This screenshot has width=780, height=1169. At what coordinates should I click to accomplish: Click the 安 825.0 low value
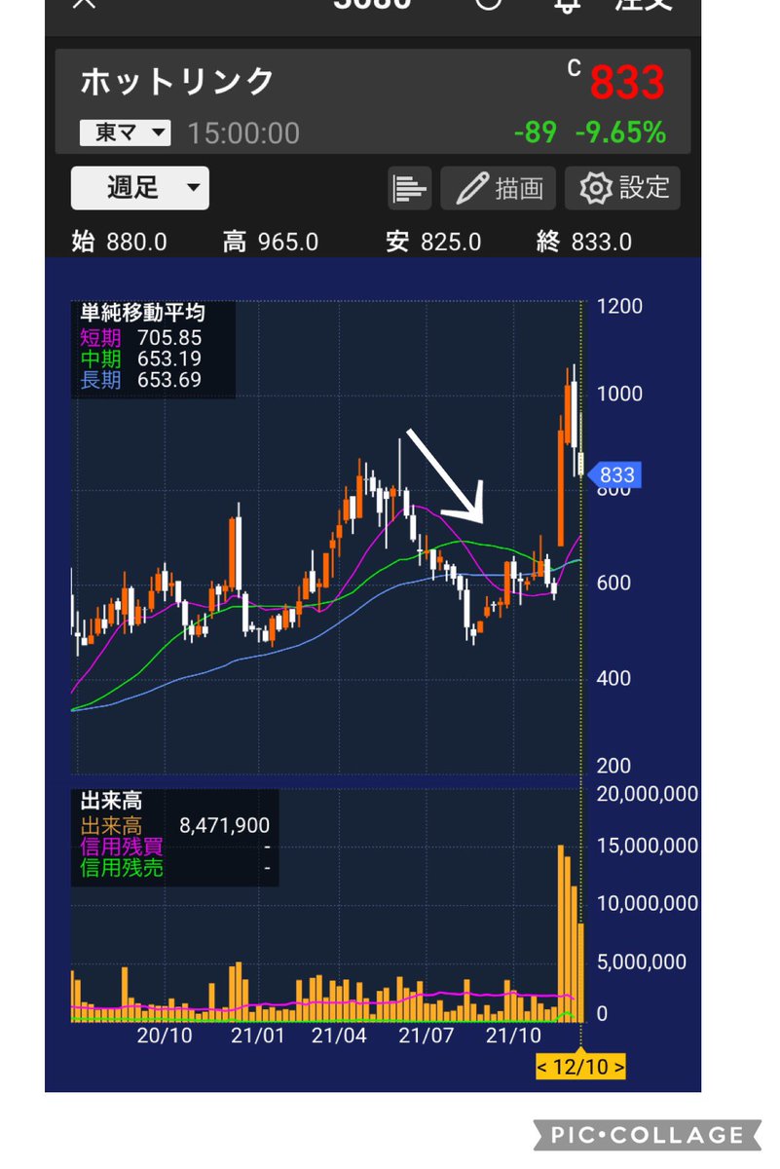pyautogui.click(x=432, y=242)
